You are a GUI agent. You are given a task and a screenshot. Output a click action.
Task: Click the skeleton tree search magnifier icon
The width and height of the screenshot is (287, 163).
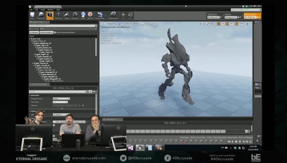[96, 26]
